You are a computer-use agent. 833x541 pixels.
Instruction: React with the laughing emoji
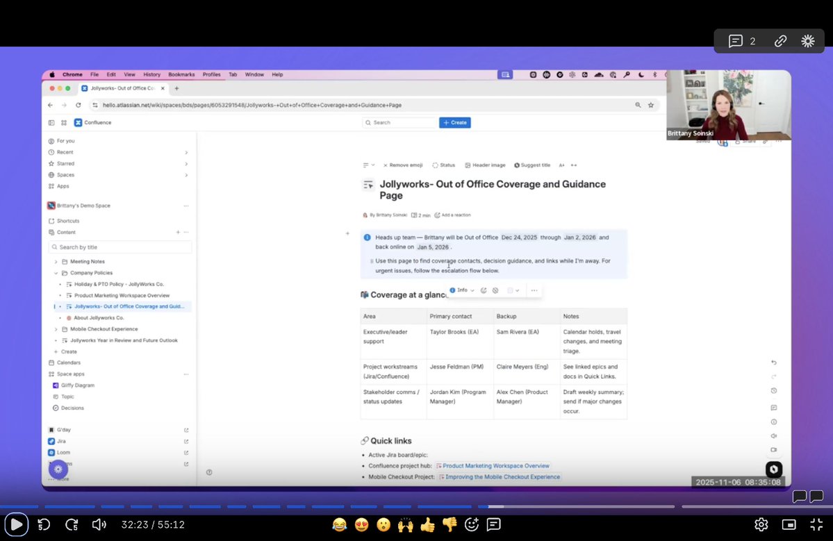click(340, 524)
